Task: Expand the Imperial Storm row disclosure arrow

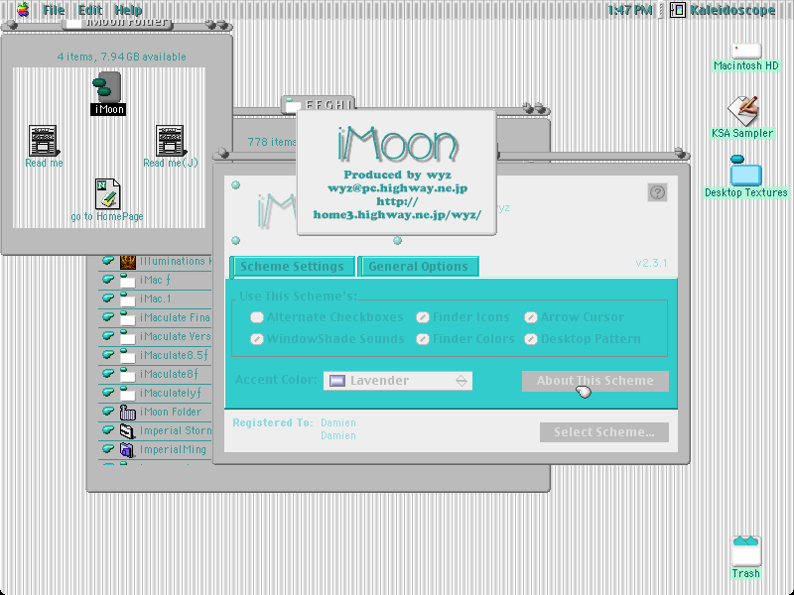Action: point(108,430)
